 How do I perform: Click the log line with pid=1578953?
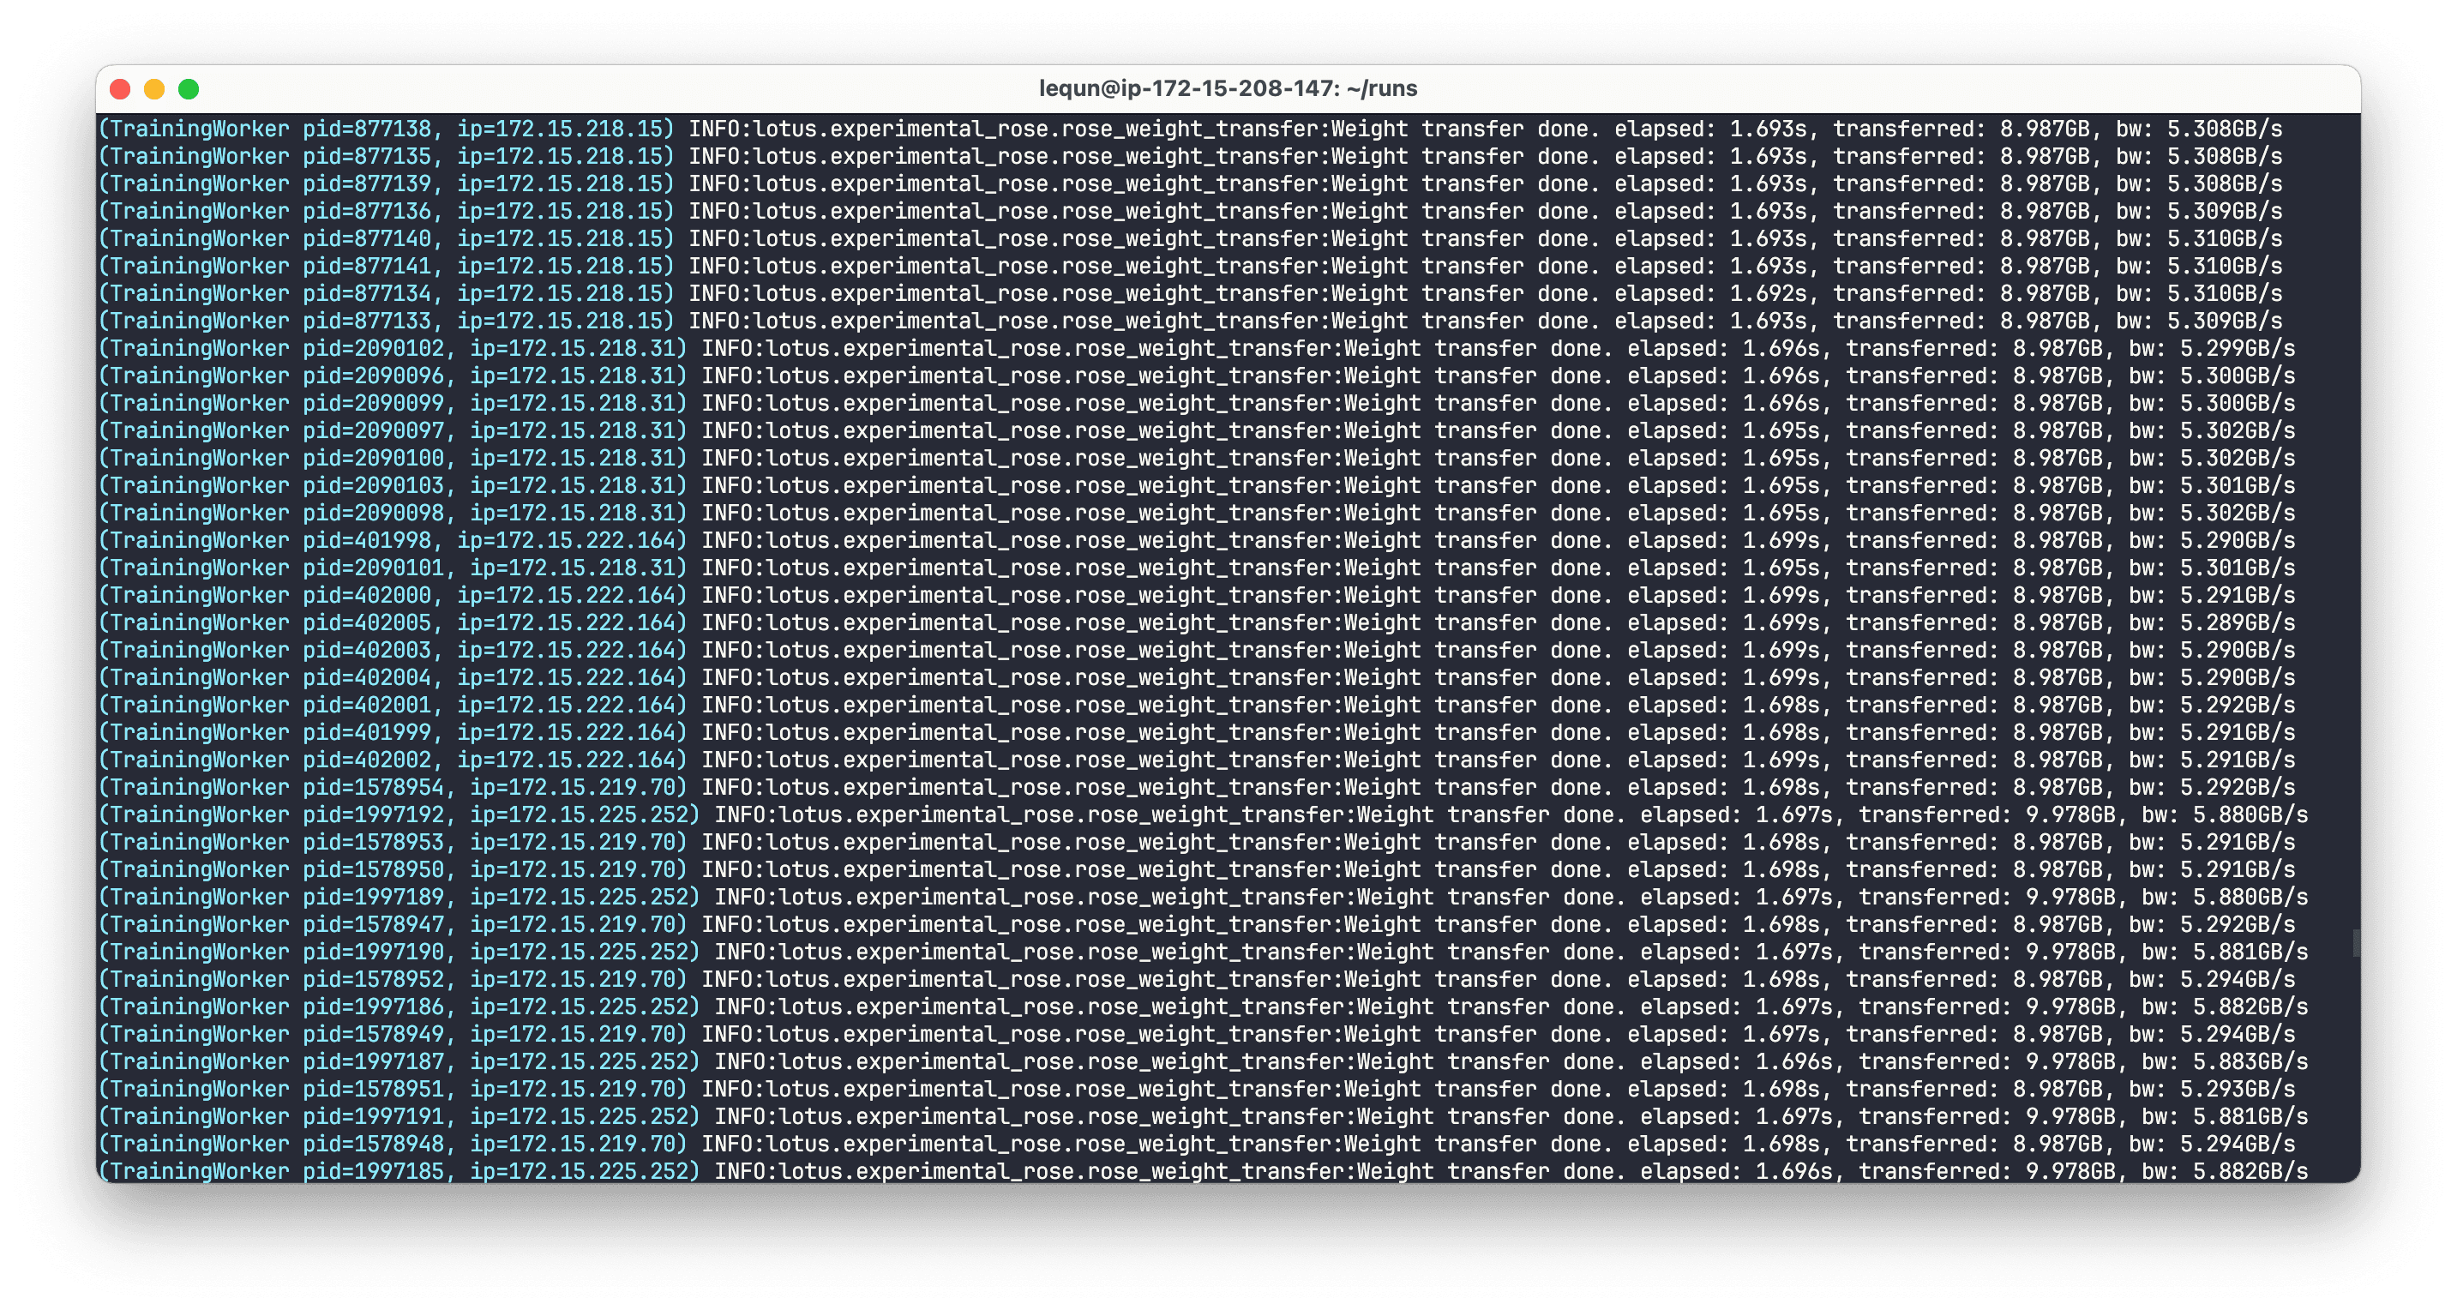click(x=1197, y=844)
